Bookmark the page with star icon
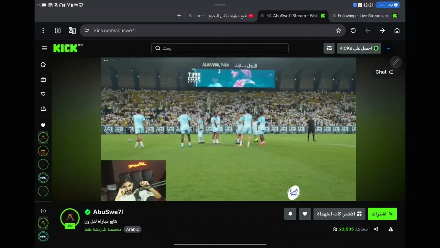The width and height of the screenshot is (440, 248). click(x=339, y=30)
